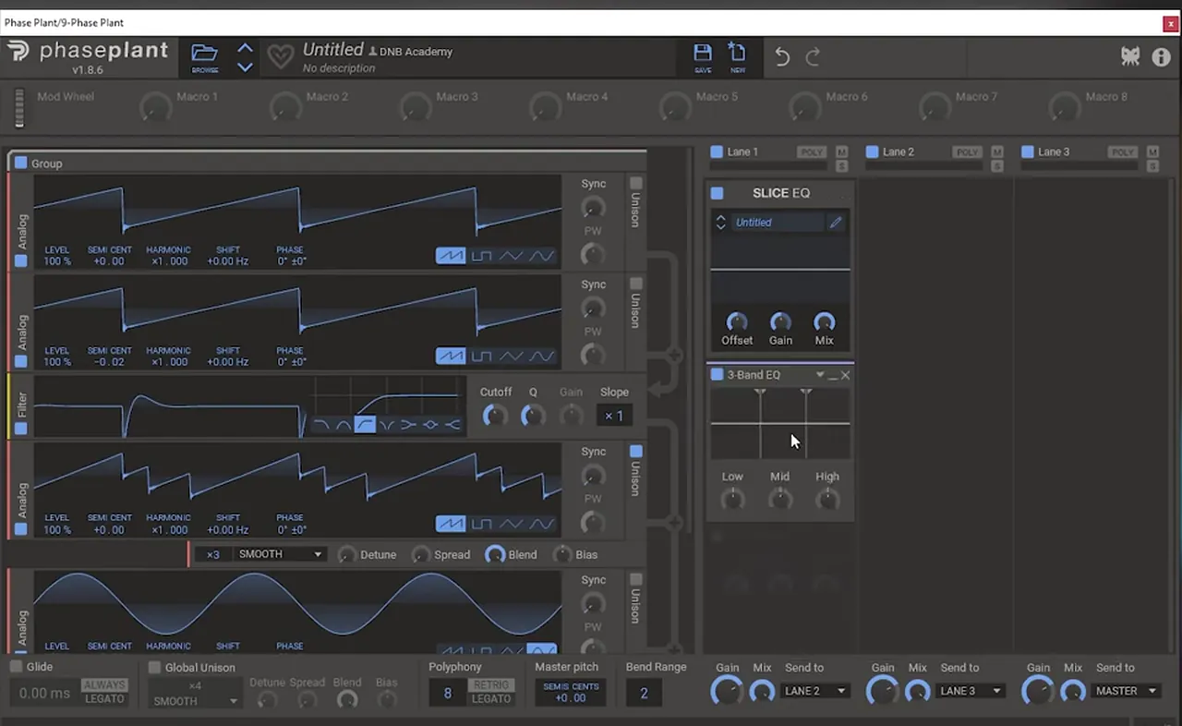Click the filter Slope ×1 value
The height and width of the screenshot is (726, 1182).
tap(614, 416)
